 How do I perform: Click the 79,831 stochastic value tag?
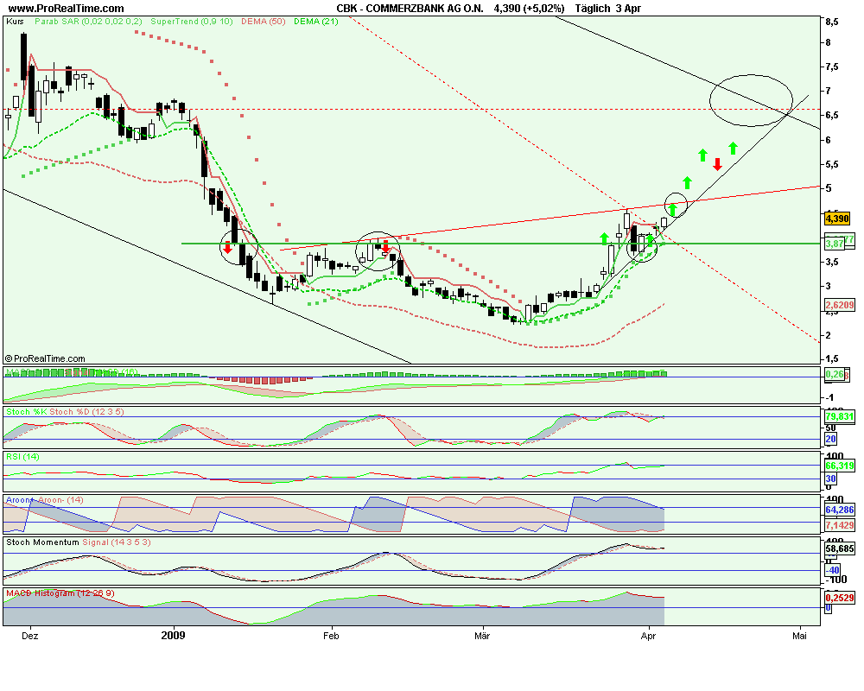(839, 416)
